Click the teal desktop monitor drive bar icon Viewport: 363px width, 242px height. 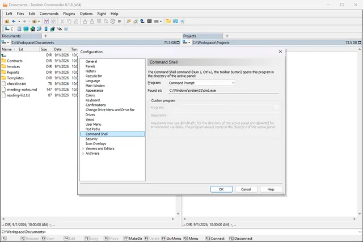tap(26, 29)
